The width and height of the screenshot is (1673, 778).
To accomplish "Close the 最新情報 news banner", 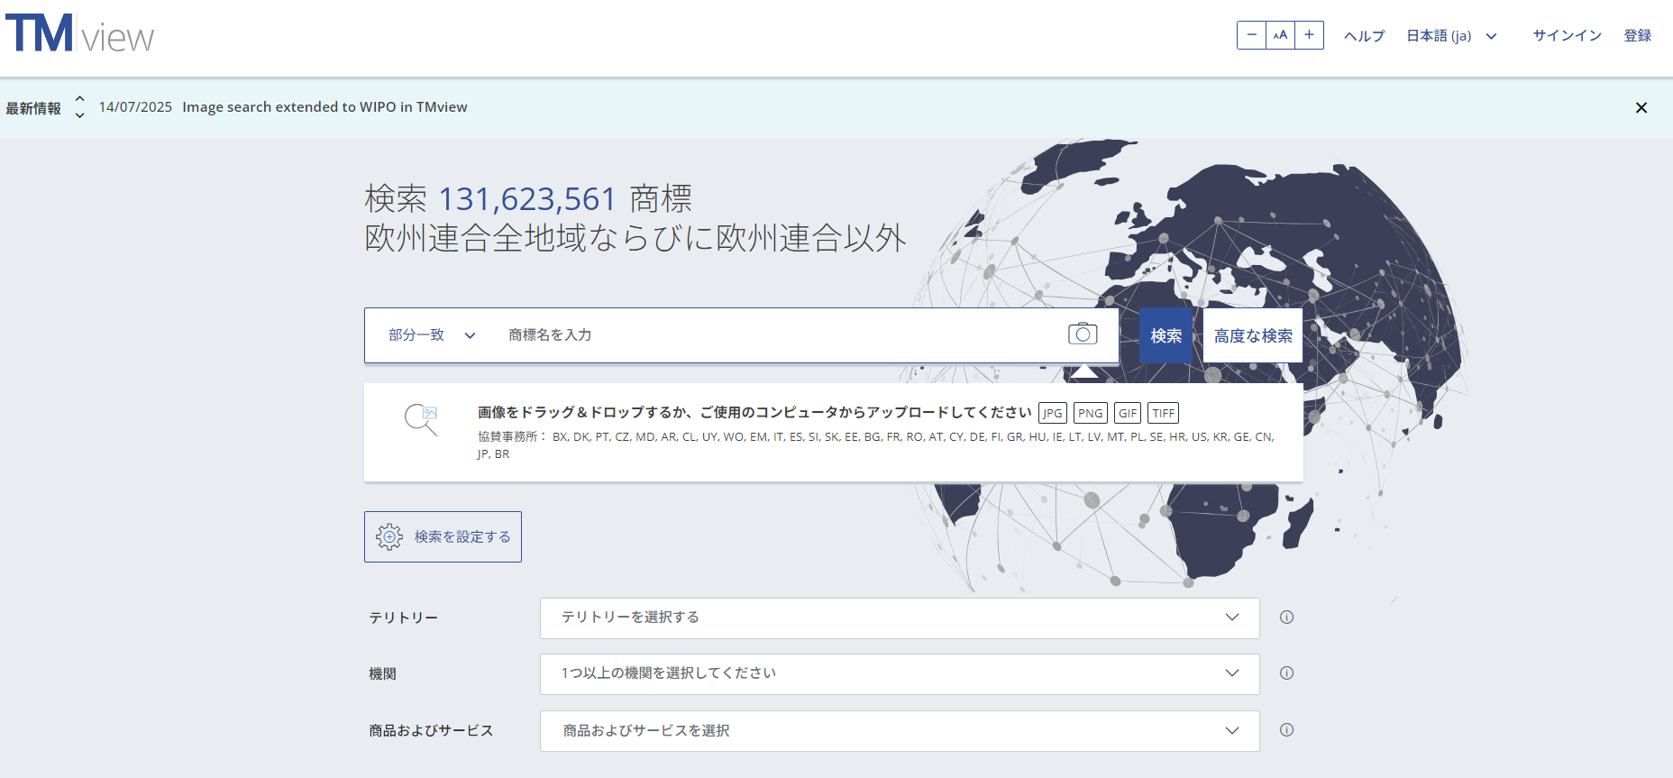I will [1641, 107].
